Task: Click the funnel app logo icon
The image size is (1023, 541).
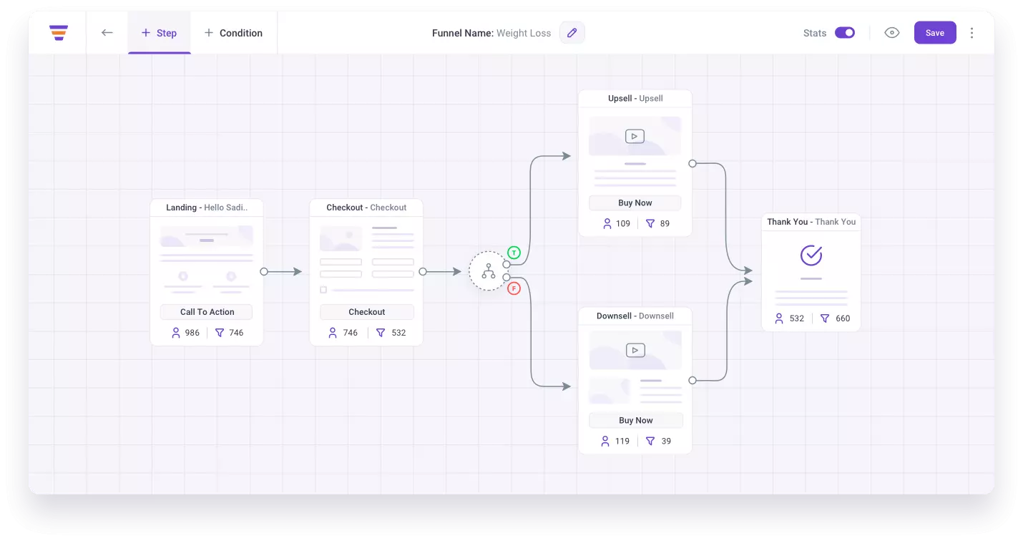Action: 59,32
